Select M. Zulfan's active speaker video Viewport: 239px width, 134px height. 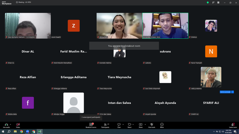click(165, 26)
